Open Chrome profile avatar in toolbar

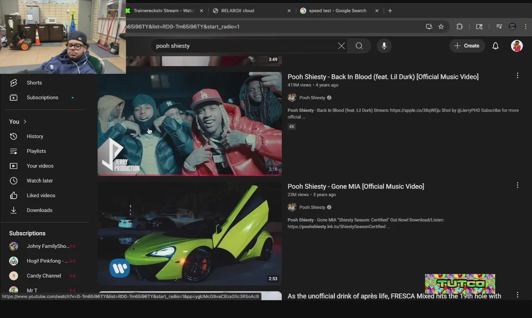coord(512,26)
